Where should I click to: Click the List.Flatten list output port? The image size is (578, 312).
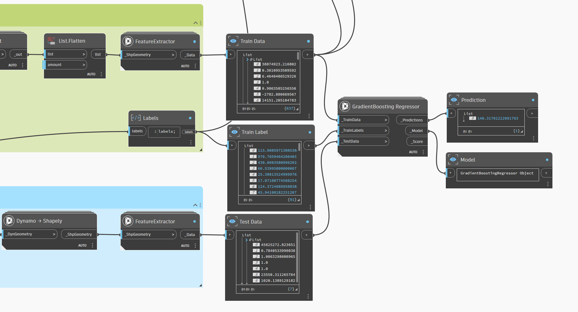pos(98,54)
